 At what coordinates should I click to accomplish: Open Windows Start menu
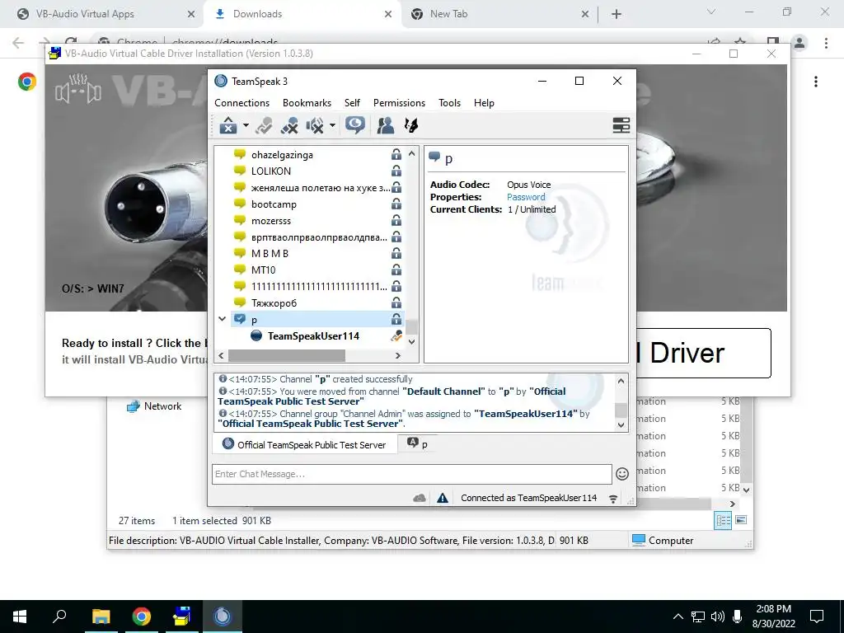(x=20, y=617)
